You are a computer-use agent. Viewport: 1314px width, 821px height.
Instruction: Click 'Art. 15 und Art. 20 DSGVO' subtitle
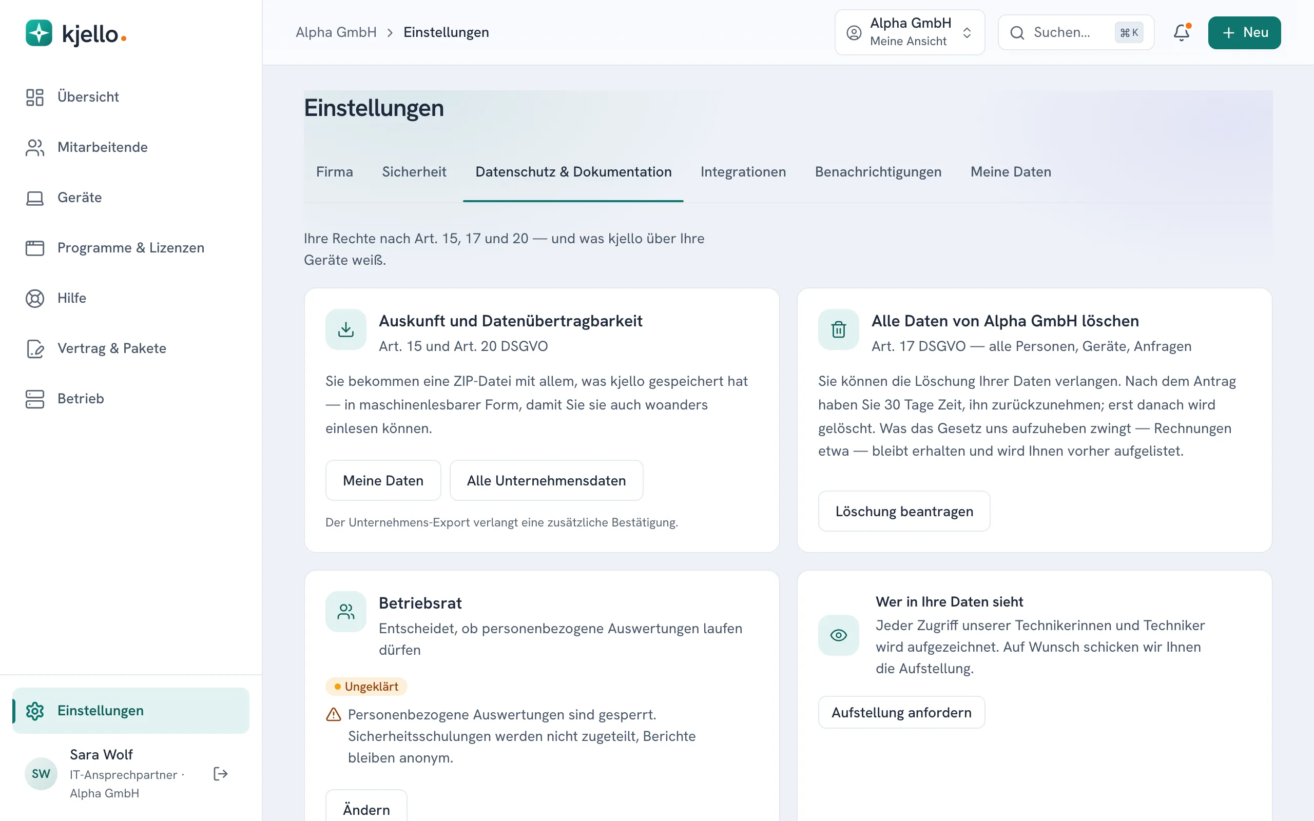tap(463, 346)
